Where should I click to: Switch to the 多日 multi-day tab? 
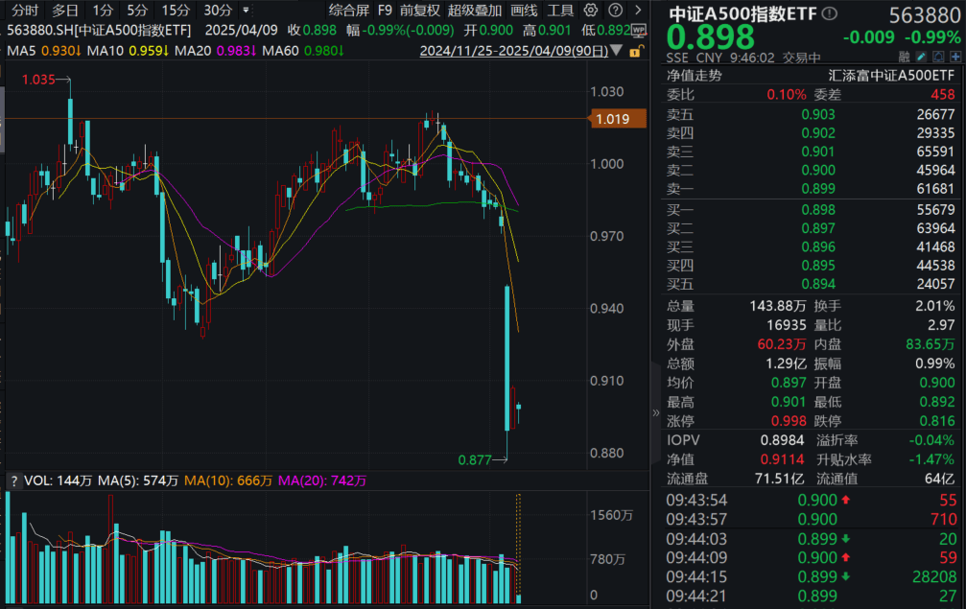[x=63, y=12]
